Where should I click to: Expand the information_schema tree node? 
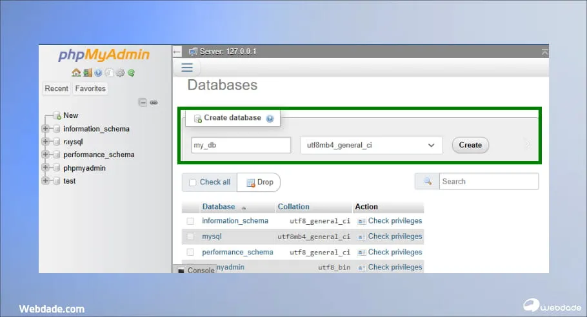coord(46,129)
